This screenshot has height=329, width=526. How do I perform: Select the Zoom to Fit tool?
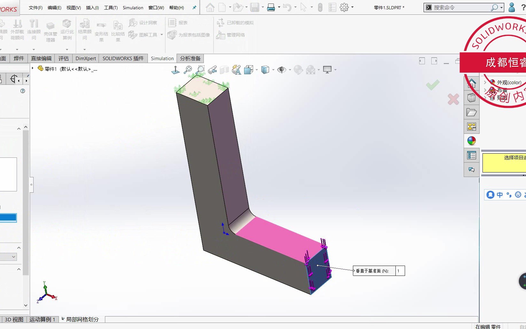coord(188,70)
